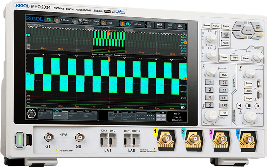267x167 pixels.
Task: Toggle the green power button
Action: point(19,140)
